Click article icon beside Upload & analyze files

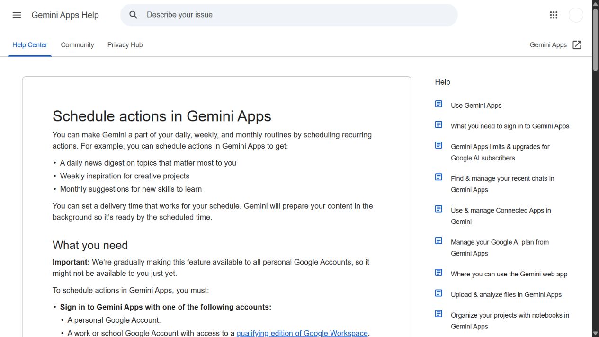click(x=438, y=293)
